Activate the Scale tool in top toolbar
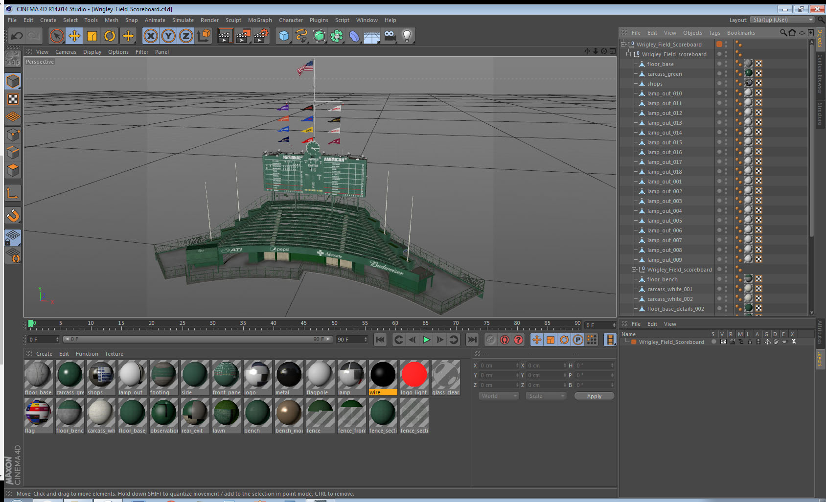 (92, 36)
